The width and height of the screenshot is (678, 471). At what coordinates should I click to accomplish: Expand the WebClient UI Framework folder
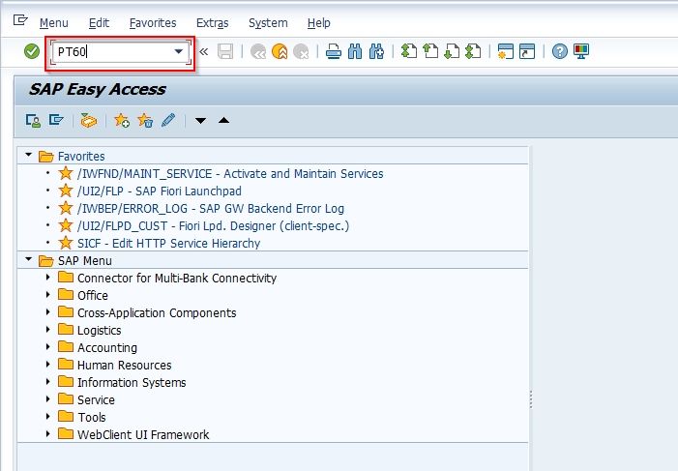click(48, 433)
